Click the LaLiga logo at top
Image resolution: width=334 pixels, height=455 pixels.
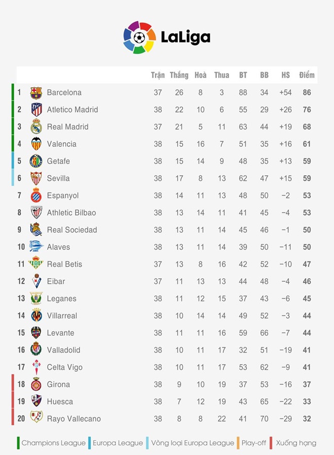pos(166,37)
